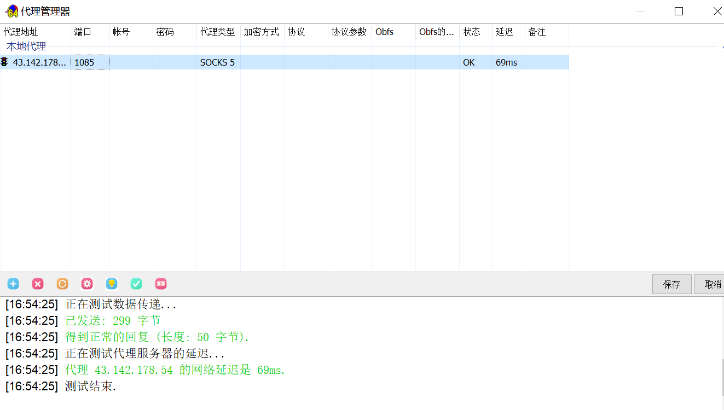This screenshot has width=724, height=410.
Task: Click the log line about 网络延迟是 69ms
Action: coord(175,370)
